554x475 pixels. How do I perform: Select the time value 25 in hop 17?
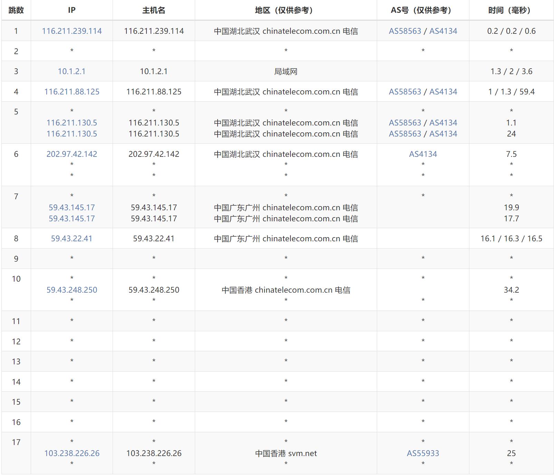coord(511,453)
